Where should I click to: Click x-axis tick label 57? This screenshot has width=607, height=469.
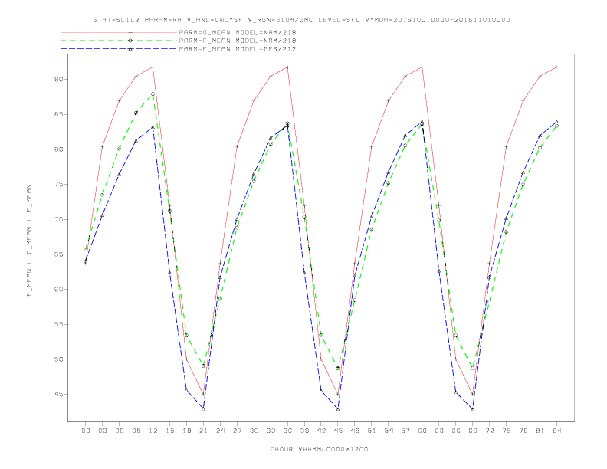tap(405, 431)
